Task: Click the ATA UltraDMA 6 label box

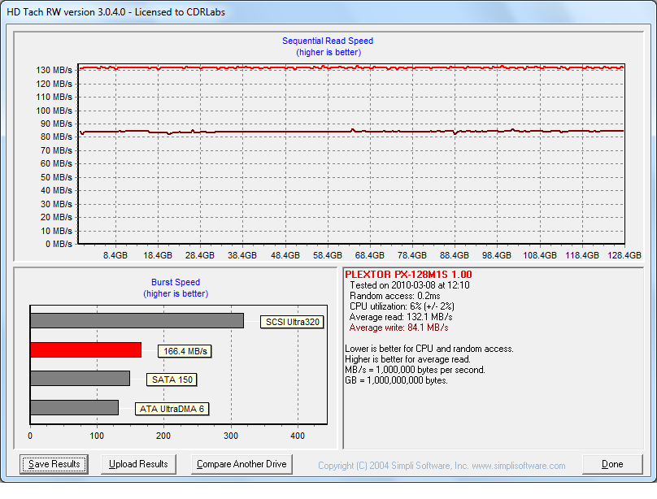Action: point(172,409)
